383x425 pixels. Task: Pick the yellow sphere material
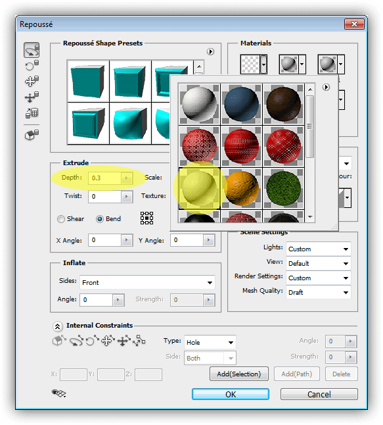pyautogui.click(x=200, y=188)
